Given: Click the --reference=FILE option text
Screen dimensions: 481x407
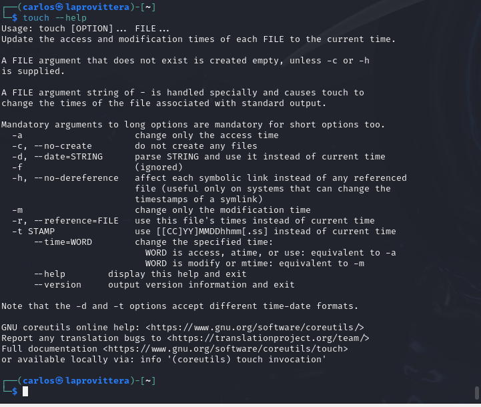Looking at the screenshot, I should [76, 221].
